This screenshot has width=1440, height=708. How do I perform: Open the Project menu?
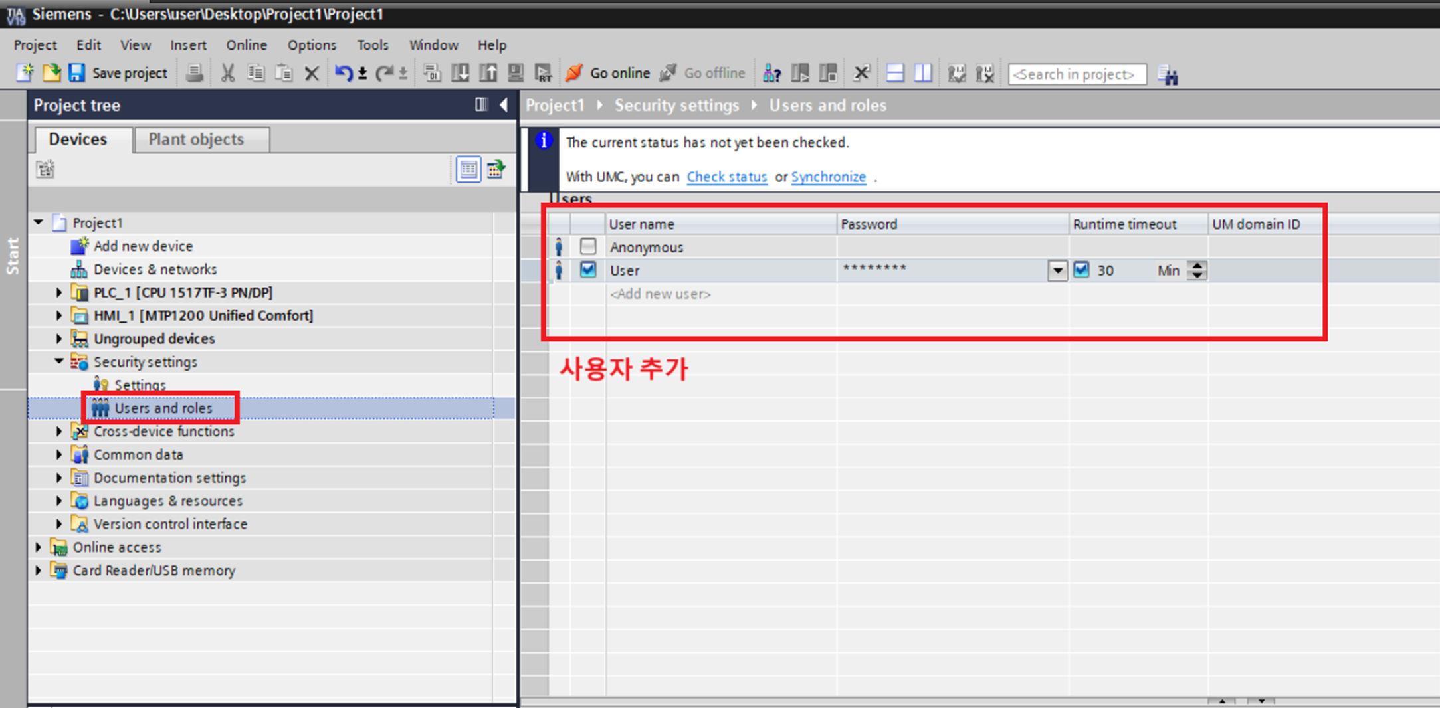coord(35,45)
